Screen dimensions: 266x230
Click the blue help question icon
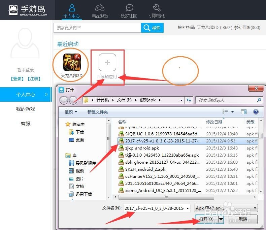click(x=256, y=111)
